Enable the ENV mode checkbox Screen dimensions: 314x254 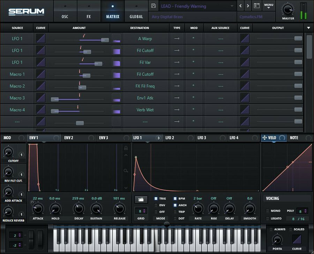156,205
